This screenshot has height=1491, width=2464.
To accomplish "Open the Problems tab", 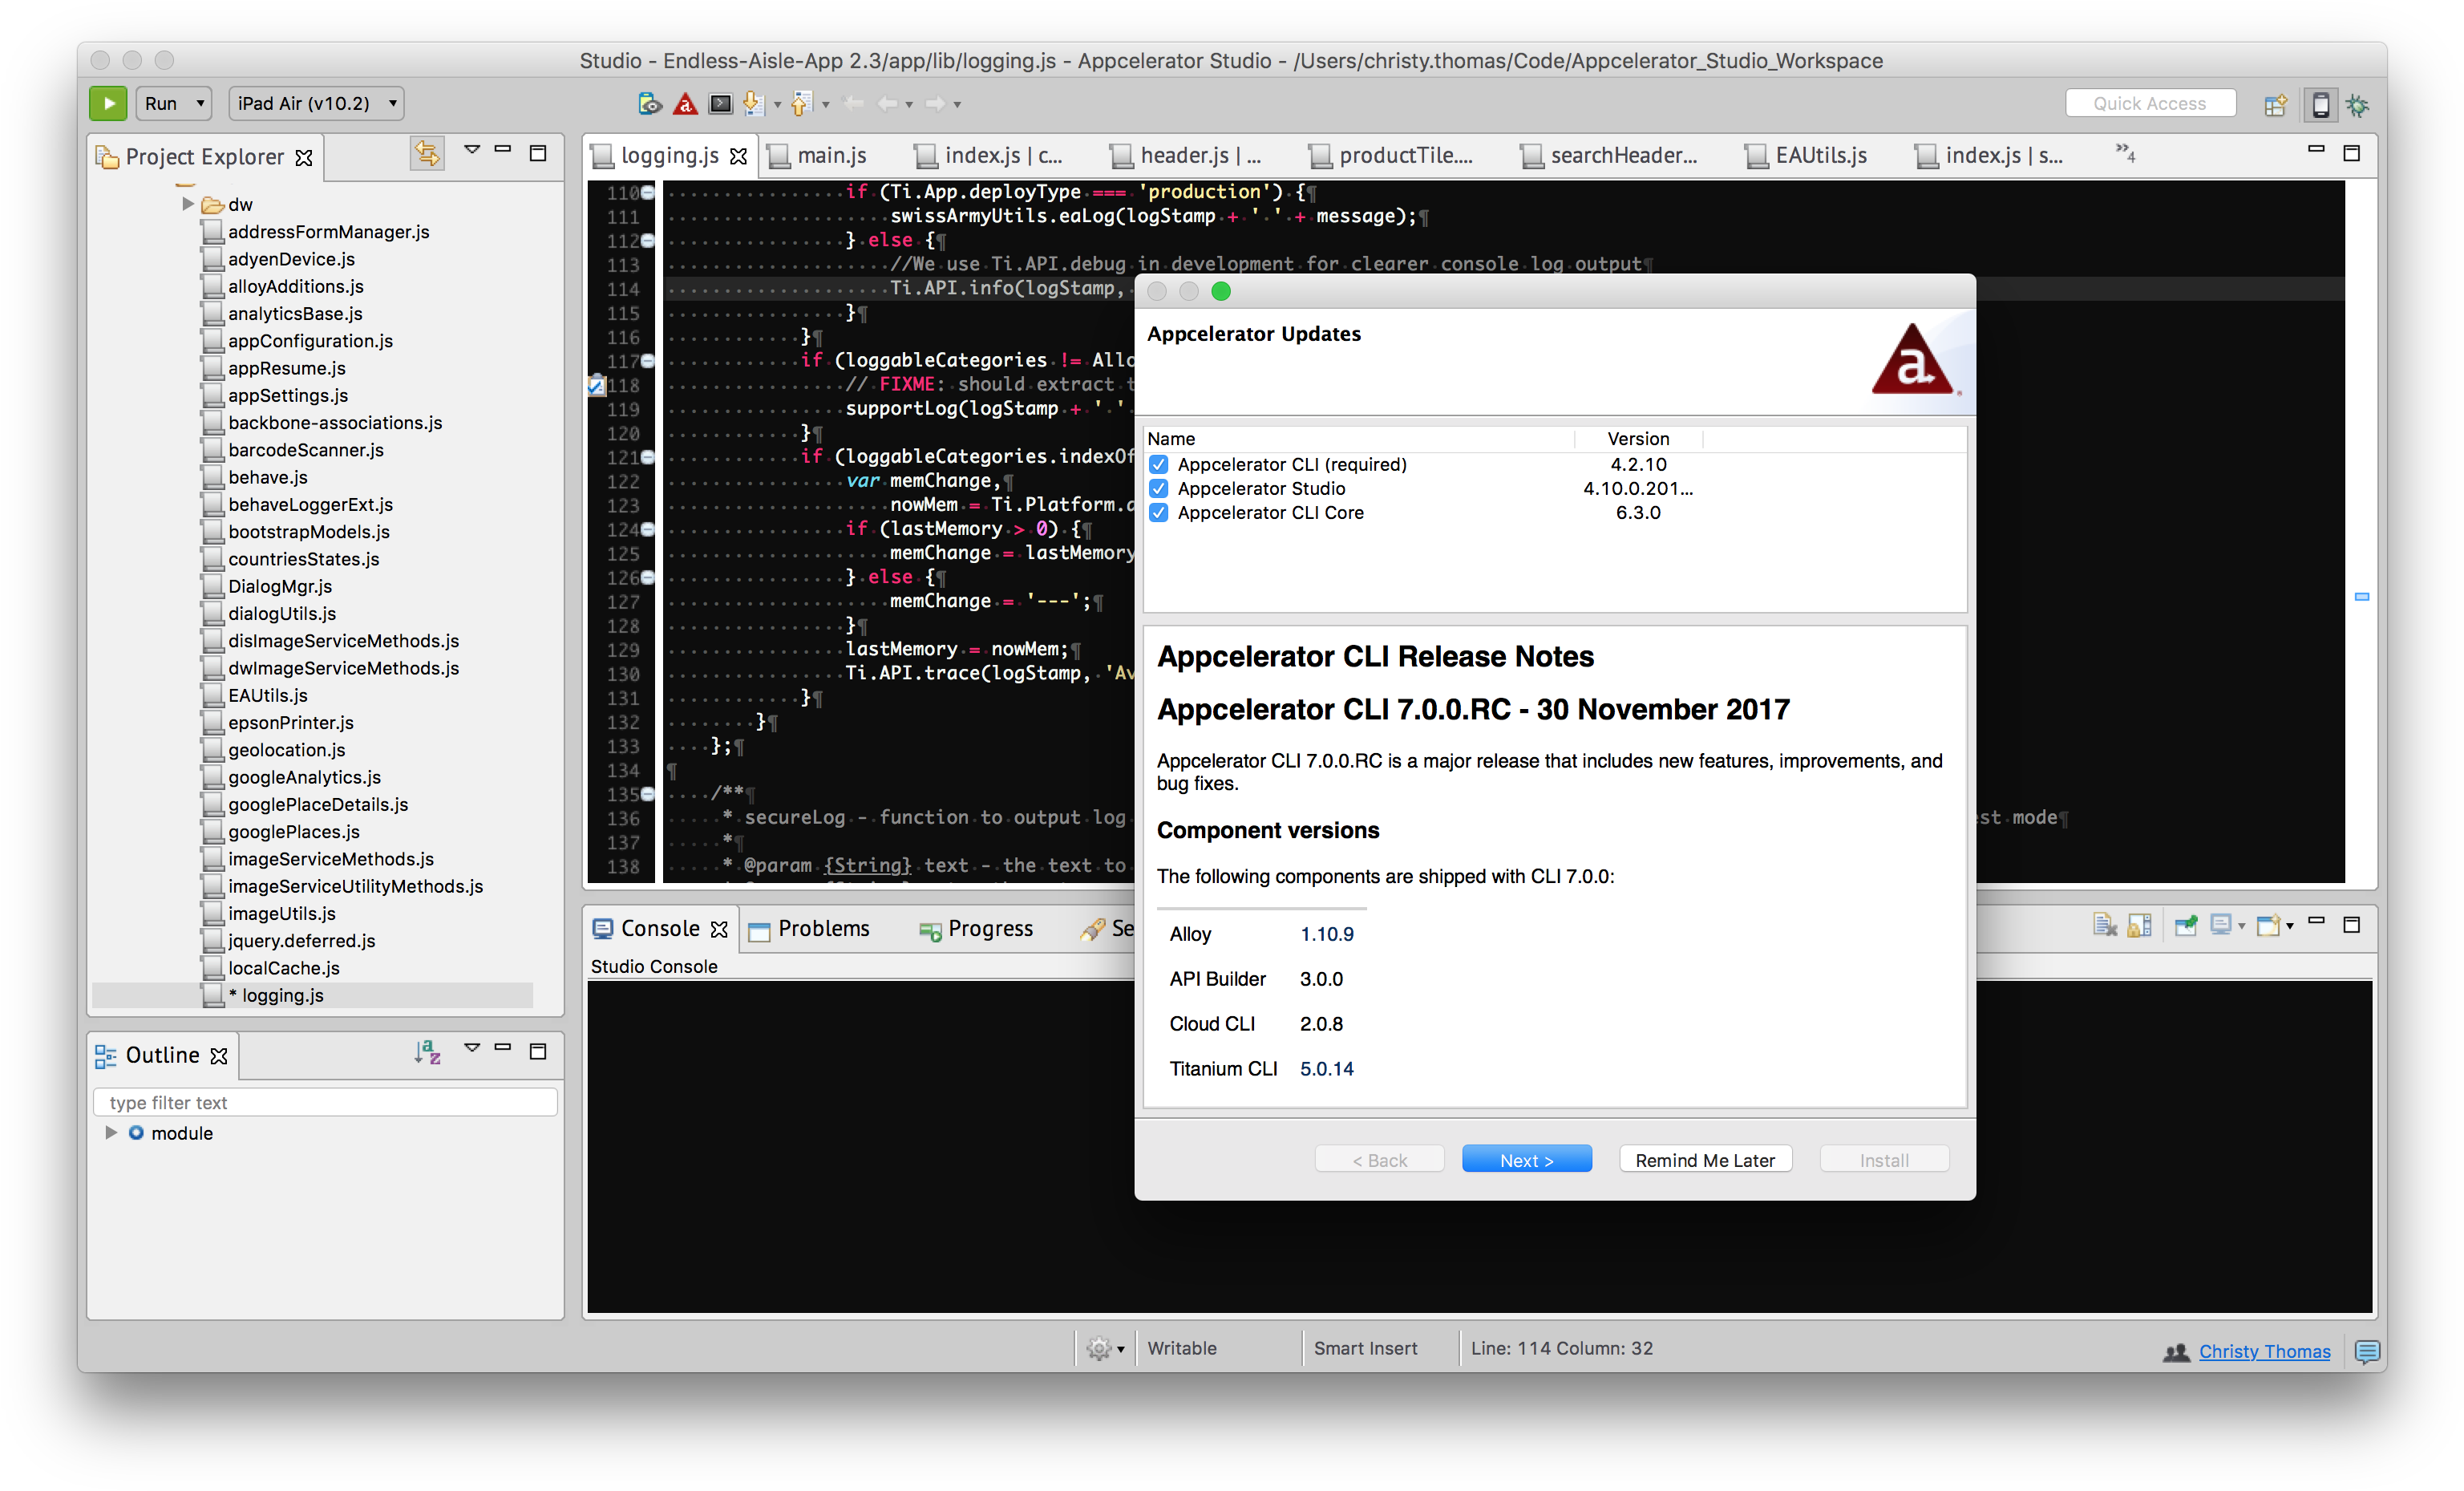I will [x=823, y=929].
